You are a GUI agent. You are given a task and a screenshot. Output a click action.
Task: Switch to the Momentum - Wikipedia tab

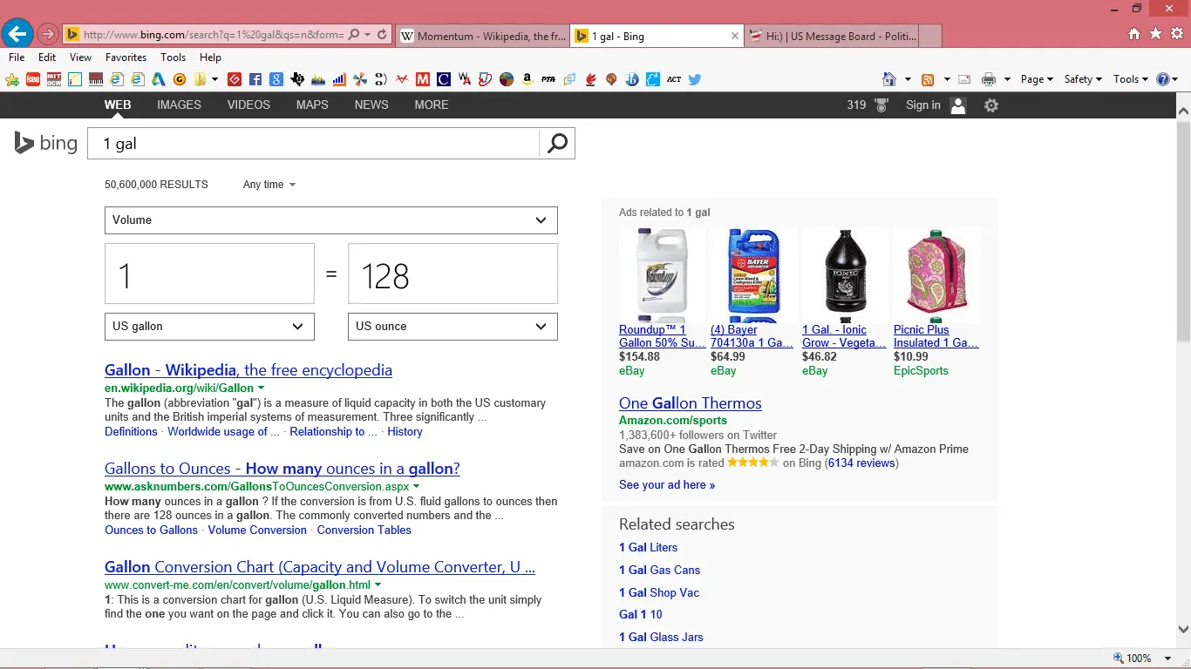point(482,36)
